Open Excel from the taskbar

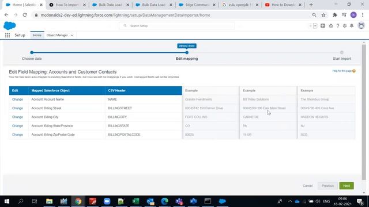136,201
